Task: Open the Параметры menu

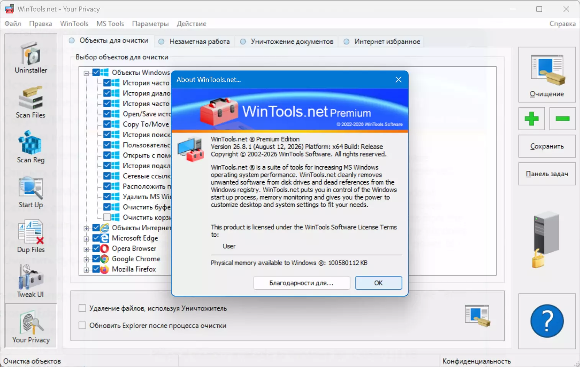Action: pyautogui.click(x=150, y=24)
